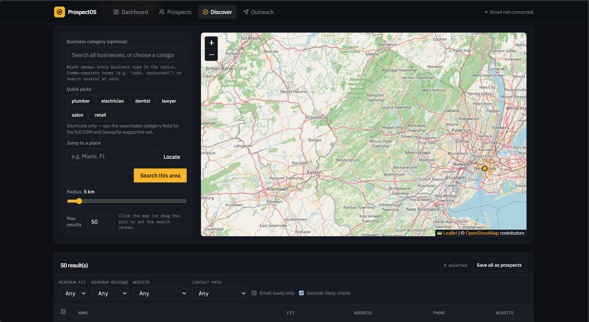Screen dimensions: 589x322
Task: Click the PHONE column header
Action: click(x=439, y=313)
